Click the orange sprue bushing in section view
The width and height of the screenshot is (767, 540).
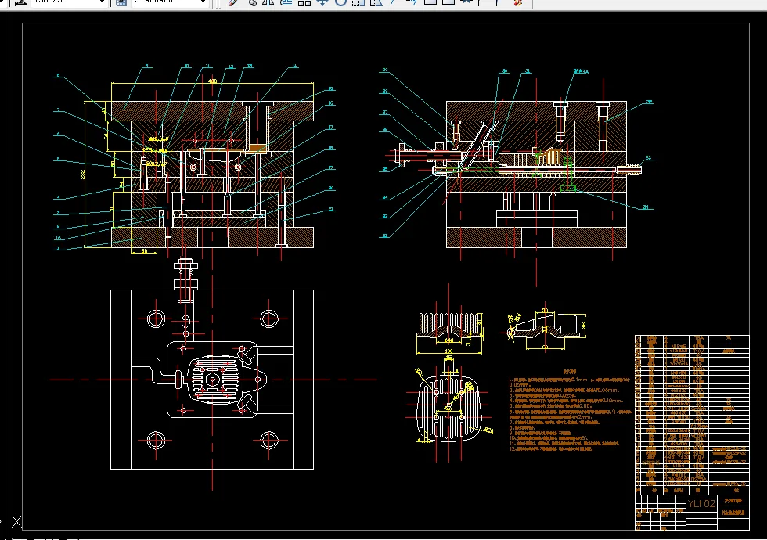[x=257, y=148]
